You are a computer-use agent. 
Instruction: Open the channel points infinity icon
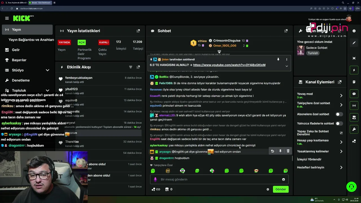pos(156,189)
